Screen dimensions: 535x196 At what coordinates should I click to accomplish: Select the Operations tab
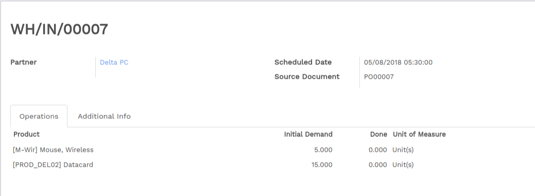click(39, 116)
